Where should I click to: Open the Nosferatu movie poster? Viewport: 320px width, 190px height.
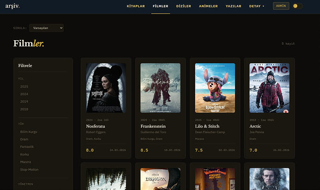[106, 88]
